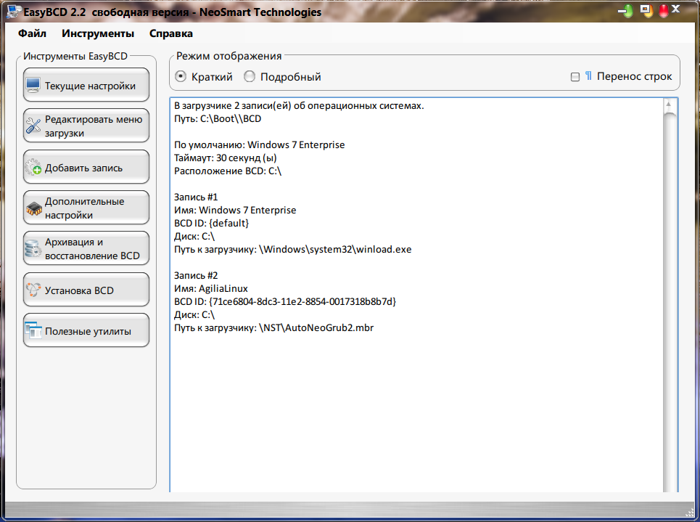Click the icon on Установка BCD button
Screen dimensions: 700x522
33,290
